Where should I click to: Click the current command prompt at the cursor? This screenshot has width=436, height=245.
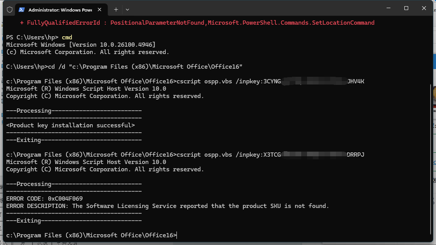tap(176, 235)
